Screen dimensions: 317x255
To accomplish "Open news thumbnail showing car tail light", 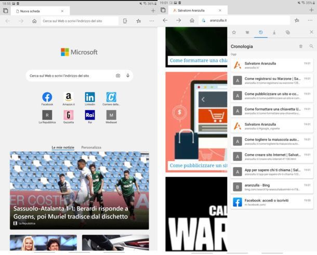I will (x=115, y=243).
